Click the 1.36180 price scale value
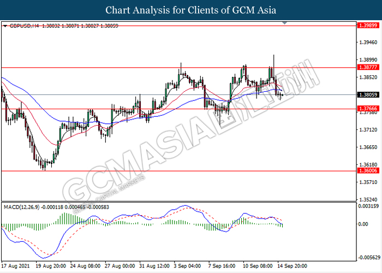Image resolution: width=382 pixels, height=273 pixels. (368, 165)
